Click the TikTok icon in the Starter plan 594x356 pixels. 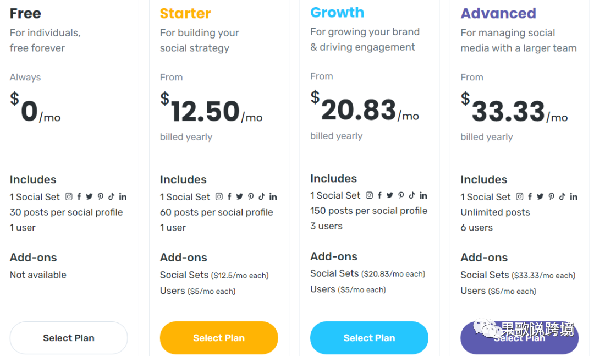(x=261, y=197)
